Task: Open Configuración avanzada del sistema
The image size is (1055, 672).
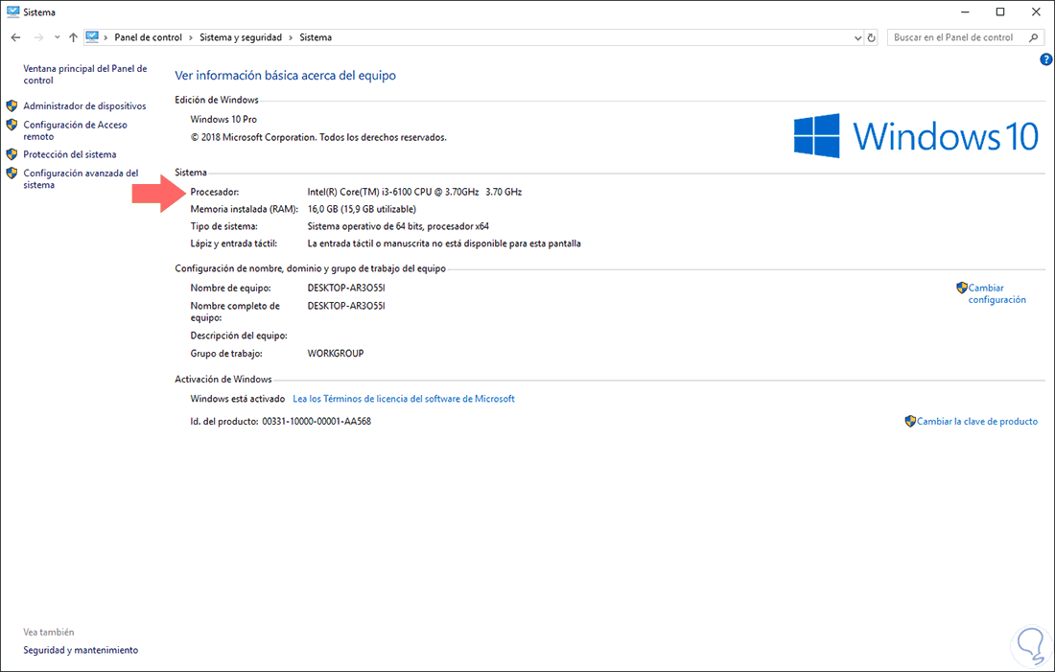Action: [x=81, y=179]
